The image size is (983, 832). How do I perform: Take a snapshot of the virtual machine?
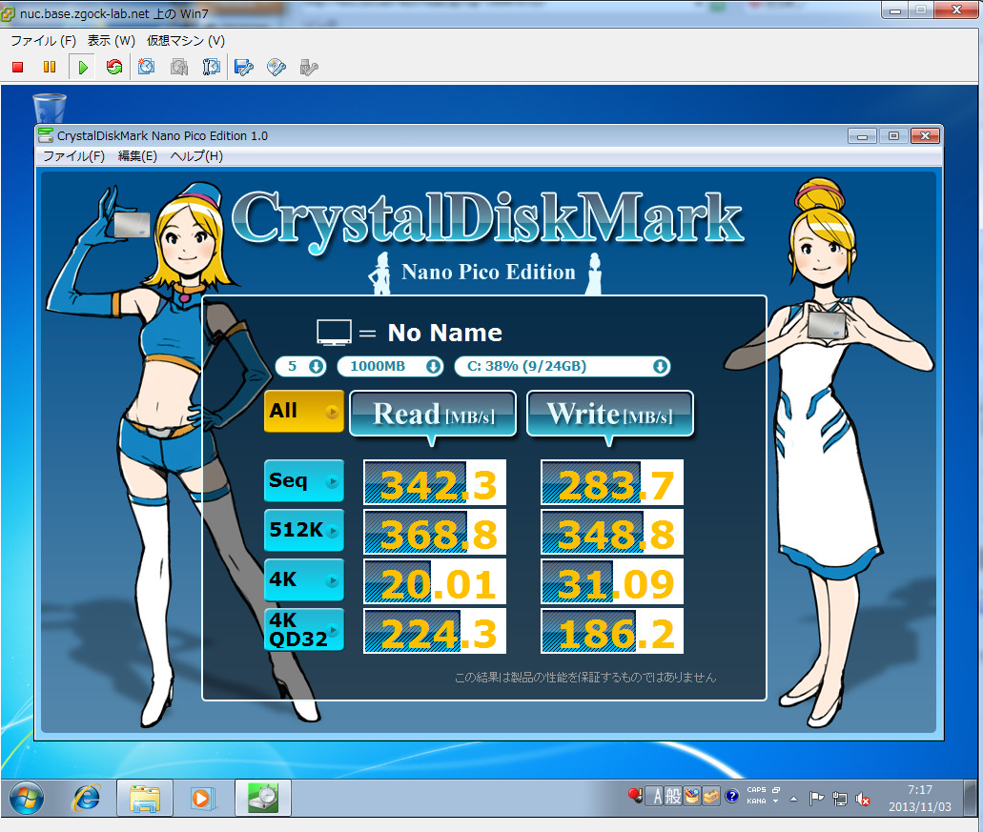pos(147,67)
